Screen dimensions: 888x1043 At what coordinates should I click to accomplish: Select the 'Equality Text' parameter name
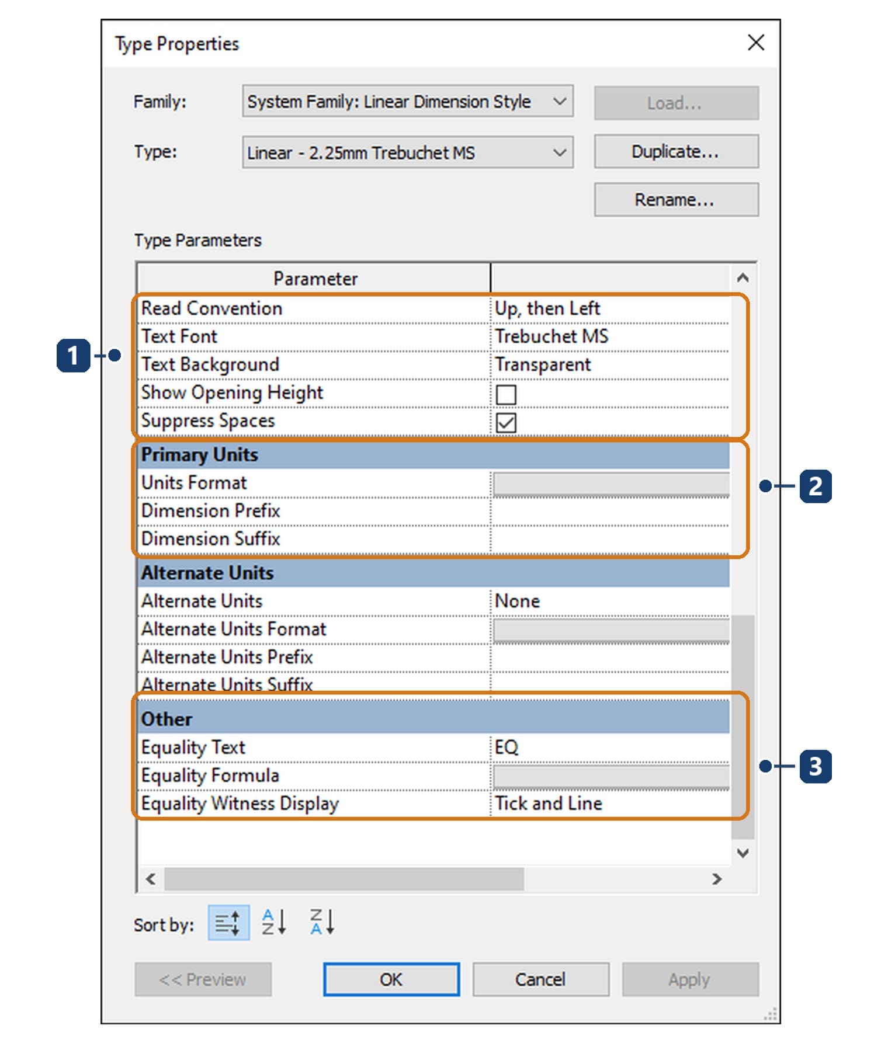[193, 748]
